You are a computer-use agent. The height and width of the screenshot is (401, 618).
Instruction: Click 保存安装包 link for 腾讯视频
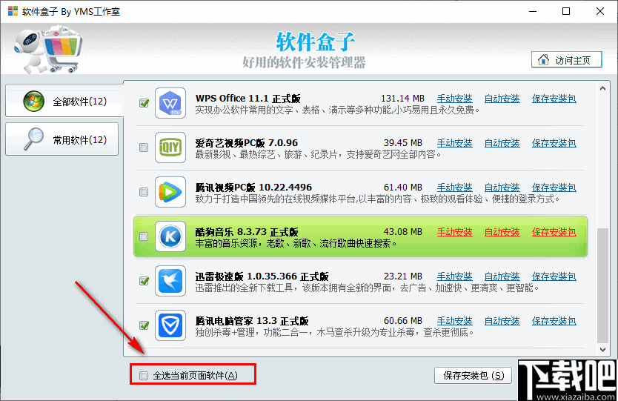tap(554, 188)
